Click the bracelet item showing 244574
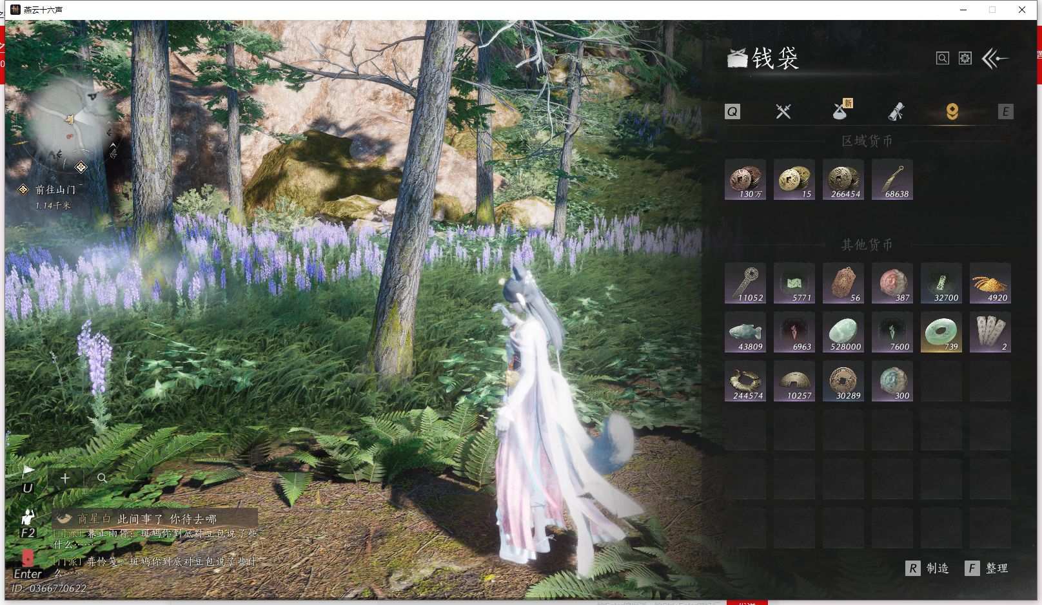Viewport: 1042px width, 605px height. pos(745,381)
